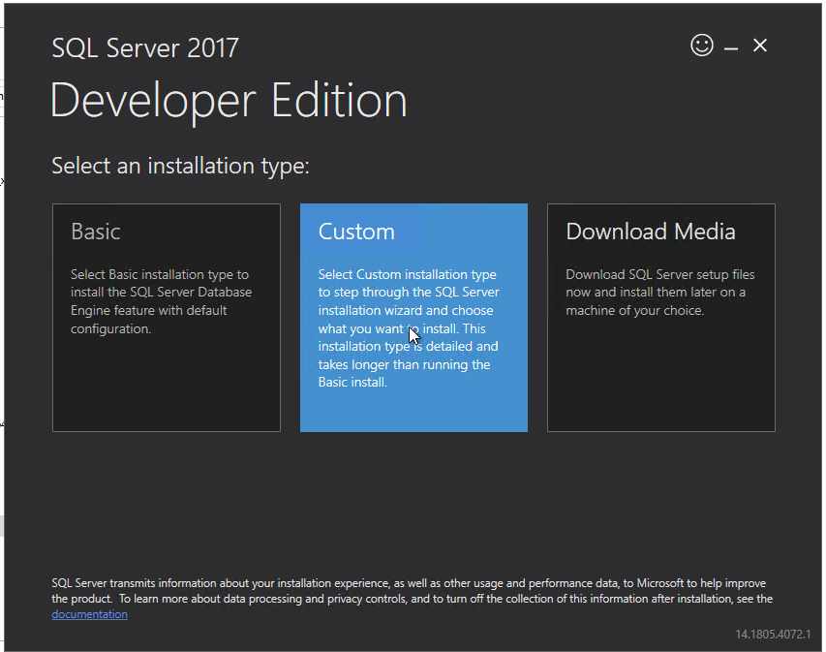The height and width of the screenshot is (652, 826).
Task: Minimize the SQL Server installer window
Action: click(731, 47)
